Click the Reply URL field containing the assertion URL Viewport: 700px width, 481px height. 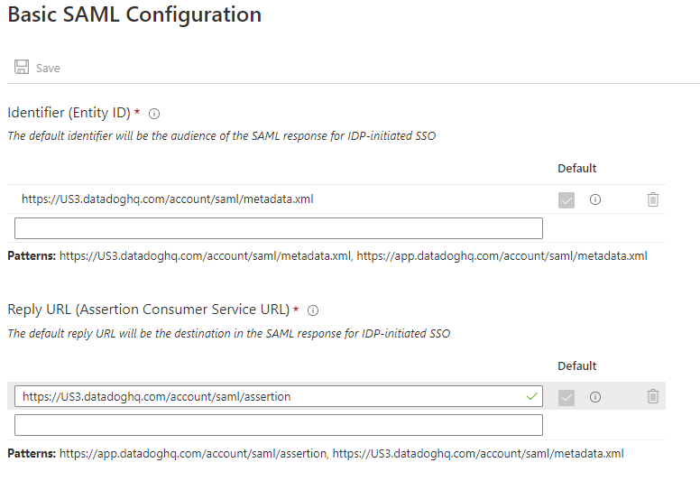pos(271,396)
